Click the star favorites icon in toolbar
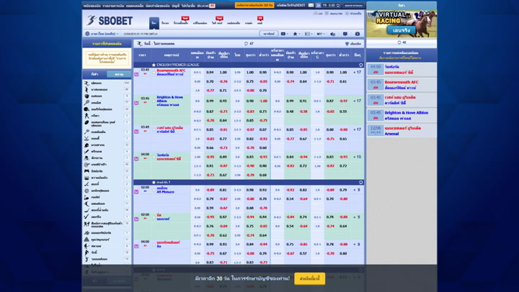Viewport: 519px width, 292px height. coord(295,34)
